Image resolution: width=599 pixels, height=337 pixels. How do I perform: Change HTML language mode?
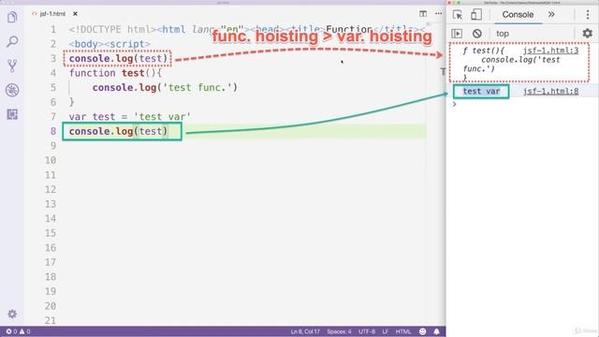click(x=403, y=331)
